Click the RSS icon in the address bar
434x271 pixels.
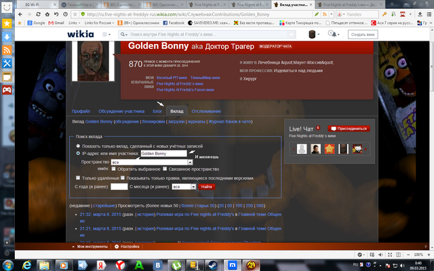click(x=325, y=14)
